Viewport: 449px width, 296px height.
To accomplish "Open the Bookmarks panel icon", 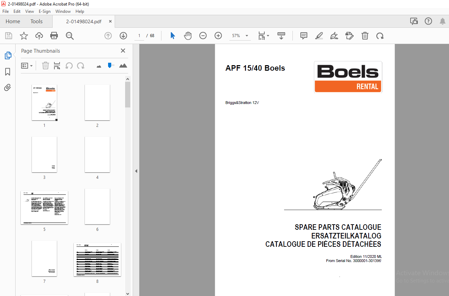I will (8, 72).
